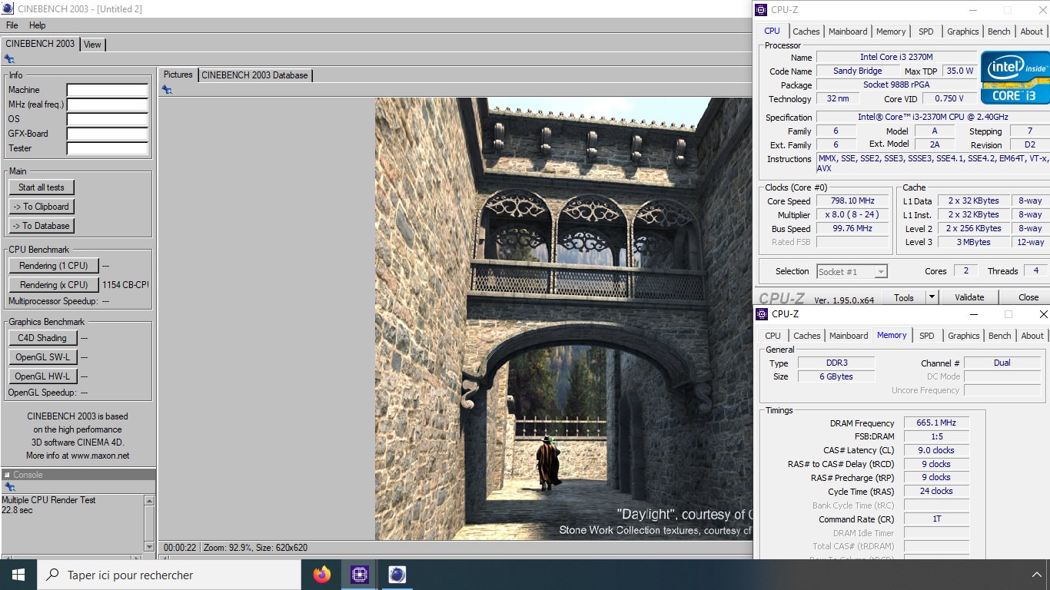1050x590 pixels.
Task: Open Graphics tab in upper CPU-Z window
Action: point(963,31)
